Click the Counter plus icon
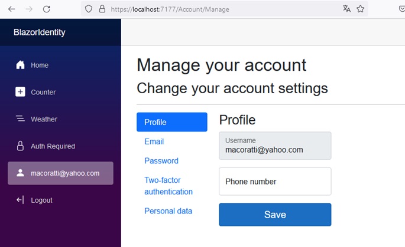 (20, 92)
